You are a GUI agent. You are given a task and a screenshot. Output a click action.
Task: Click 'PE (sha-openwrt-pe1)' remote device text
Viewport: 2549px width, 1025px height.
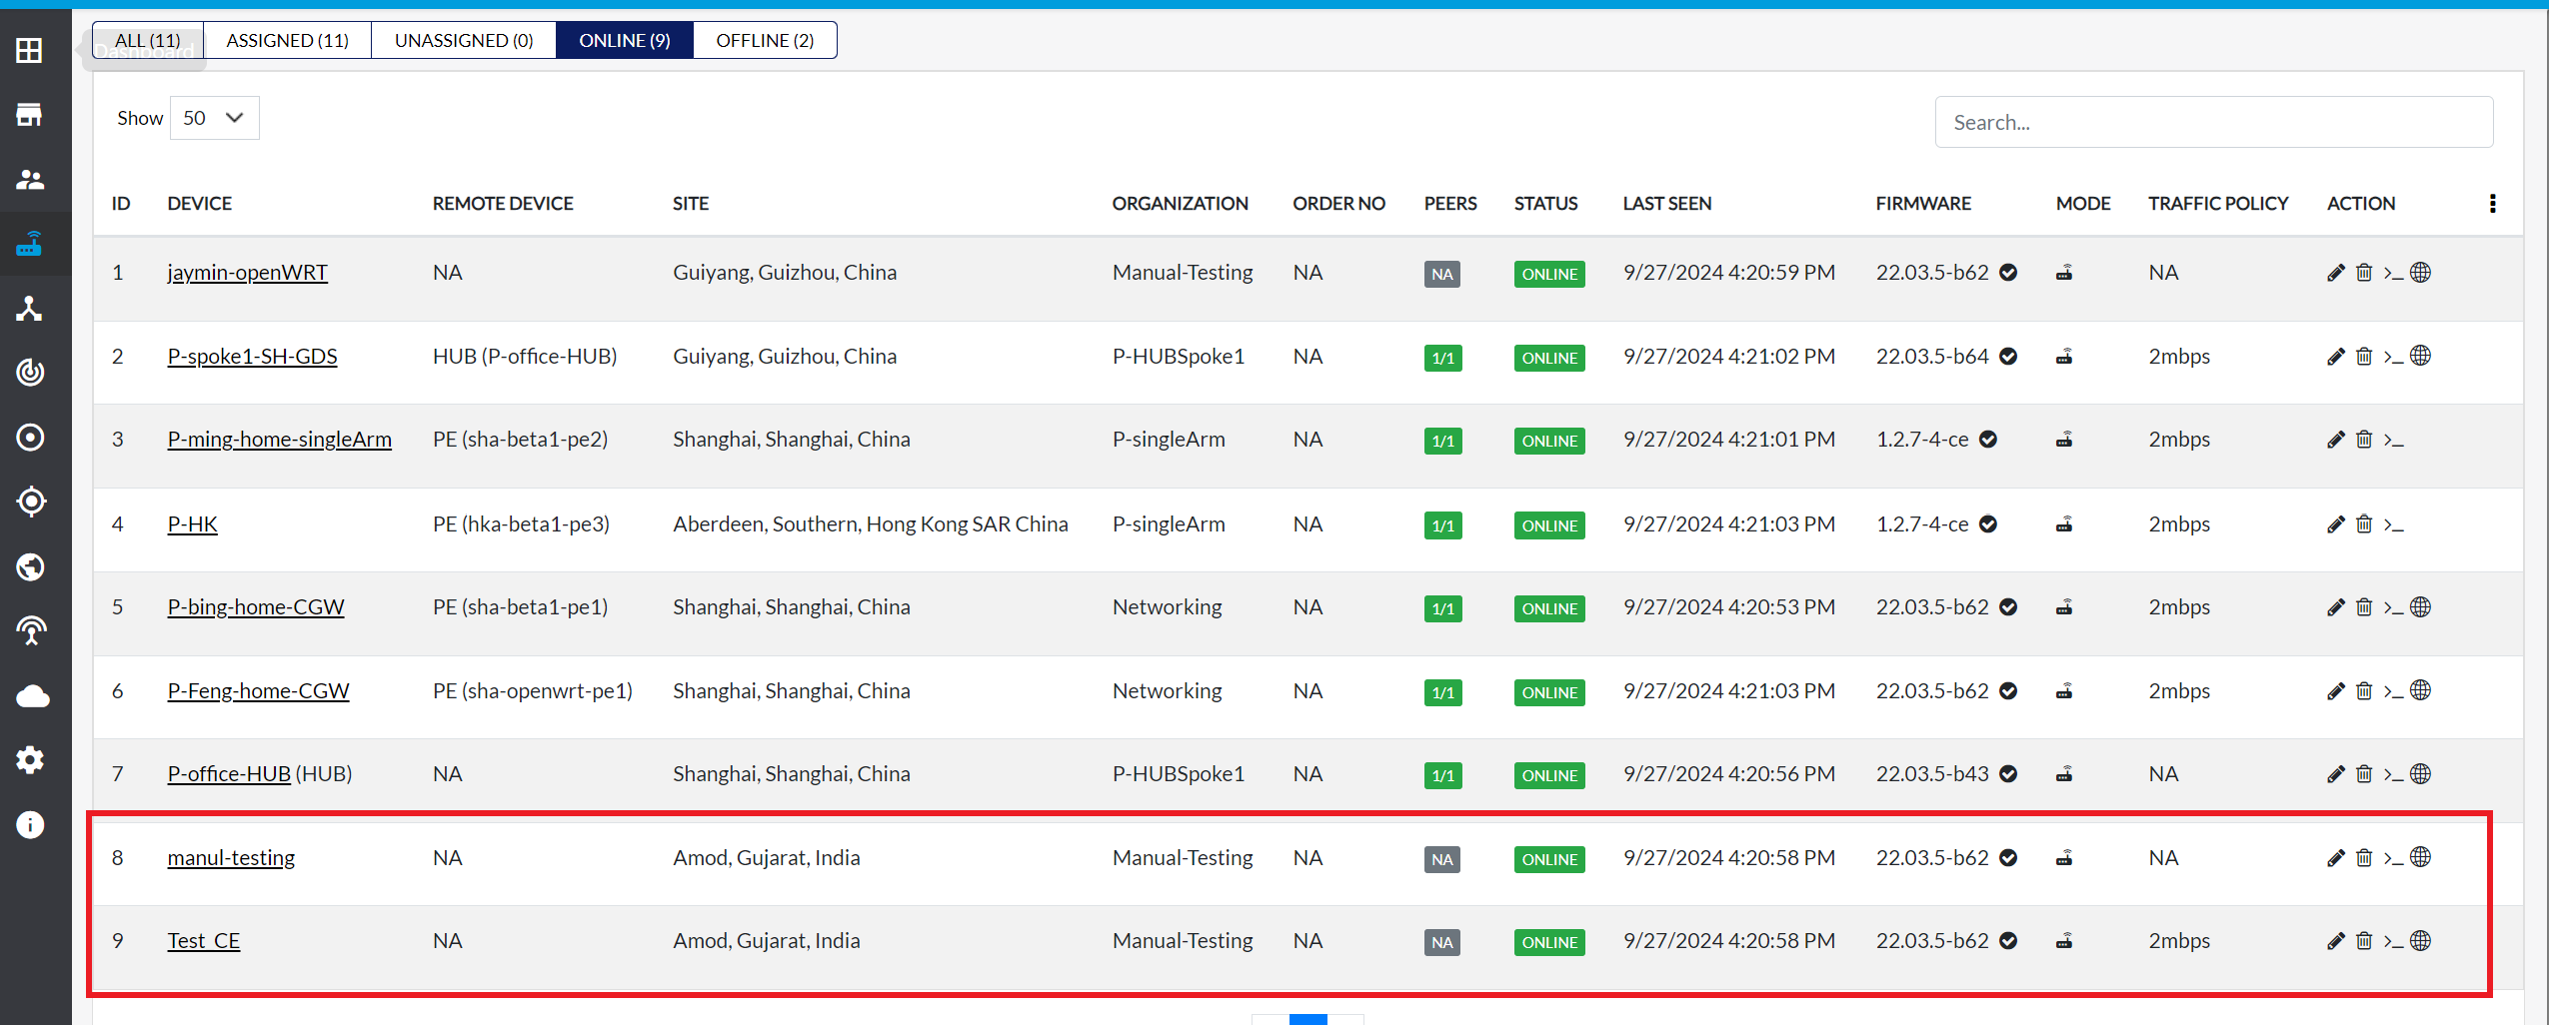click(x=533, y=691)
